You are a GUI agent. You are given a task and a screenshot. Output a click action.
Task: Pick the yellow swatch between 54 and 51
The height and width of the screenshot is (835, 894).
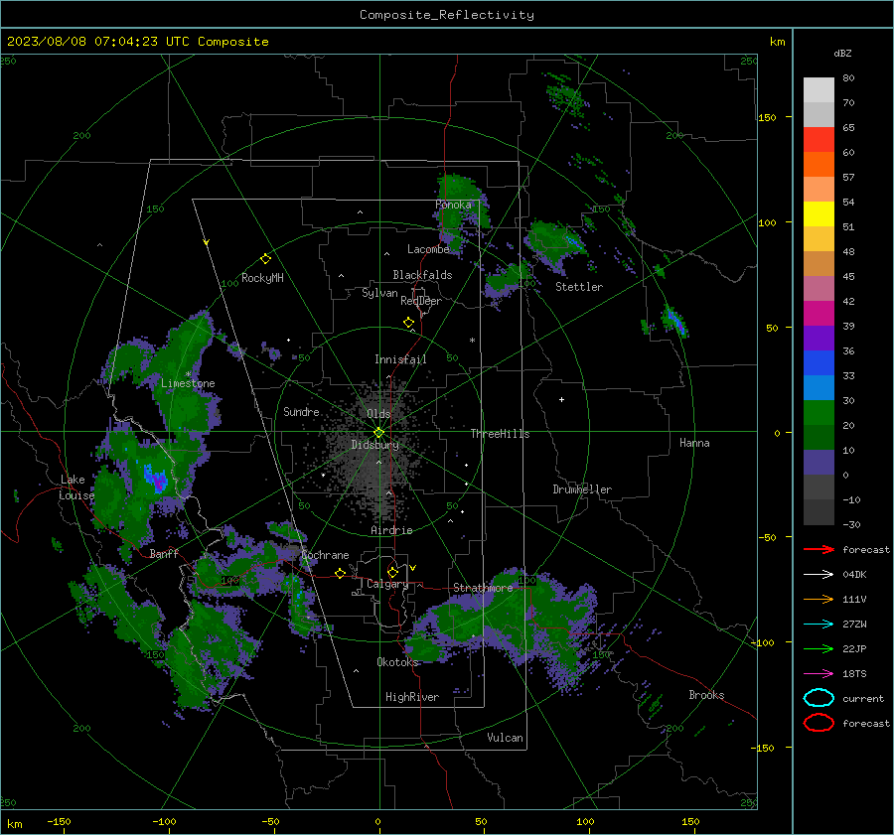click(x=819, y=213)
